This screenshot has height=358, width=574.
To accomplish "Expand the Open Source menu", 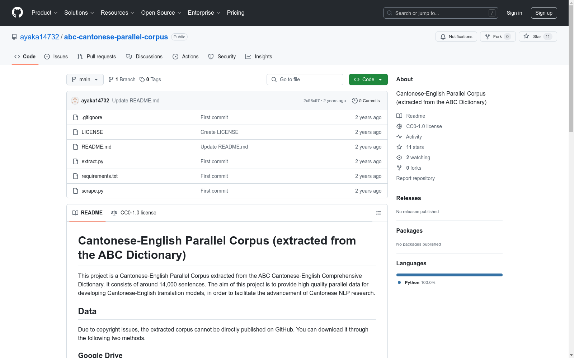I will tap(161, 13).
